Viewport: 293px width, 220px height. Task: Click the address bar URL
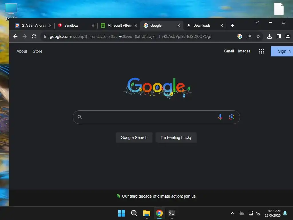(130, 36)
